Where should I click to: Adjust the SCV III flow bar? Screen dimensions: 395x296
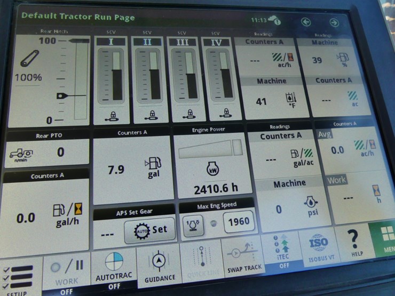click(x=191, y=75)
